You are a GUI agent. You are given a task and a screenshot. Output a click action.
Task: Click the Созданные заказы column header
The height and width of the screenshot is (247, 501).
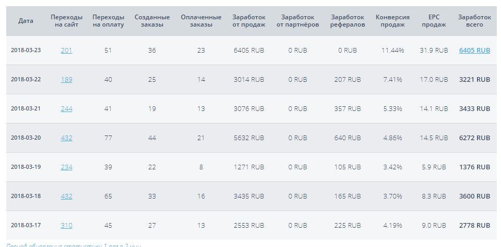pyautogui.click(x=152, y=21)
